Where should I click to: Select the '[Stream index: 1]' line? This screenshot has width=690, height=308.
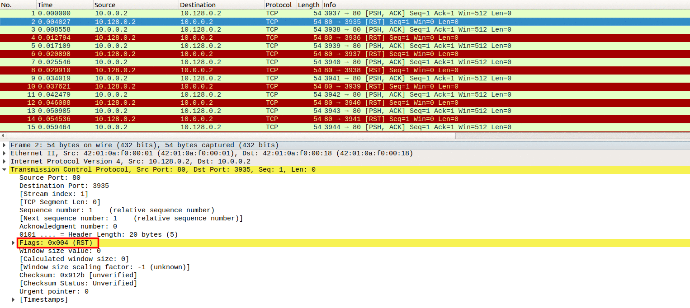click(54, 194)
